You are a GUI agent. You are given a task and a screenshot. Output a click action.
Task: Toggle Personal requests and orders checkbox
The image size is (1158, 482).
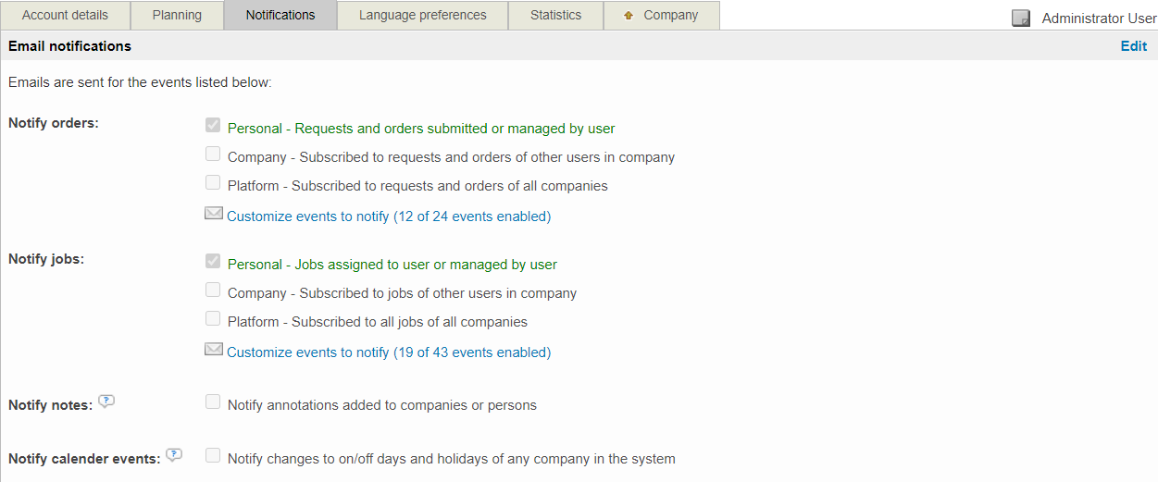tap(213, 126)
